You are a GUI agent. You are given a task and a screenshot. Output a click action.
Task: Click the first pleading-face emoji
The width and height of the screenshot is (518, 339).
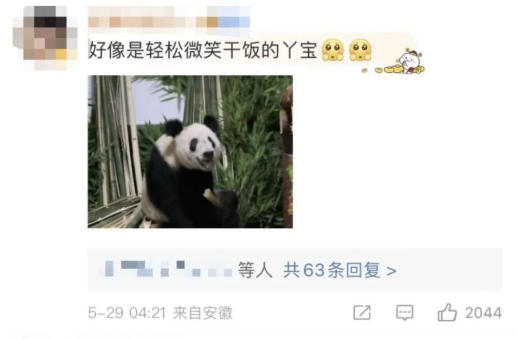[333, 50]
